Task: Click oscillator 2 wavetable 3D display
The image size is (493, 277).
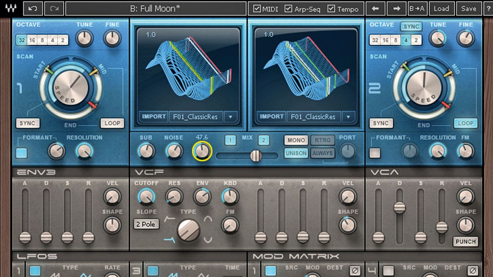Action: 306,69
